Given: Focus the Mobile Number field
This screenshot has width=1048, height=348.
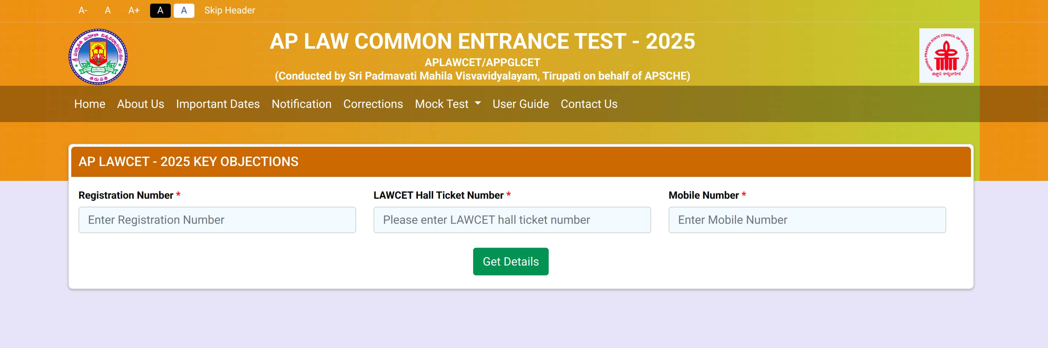Looking at the screenshot, I should point(807,220).
